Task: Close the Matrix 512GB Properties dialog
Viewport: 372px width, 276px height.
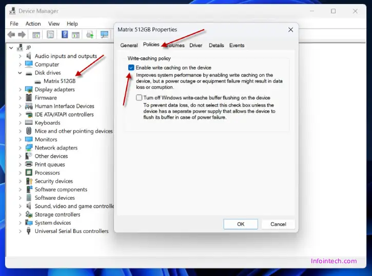Action: tap(290, 30)
